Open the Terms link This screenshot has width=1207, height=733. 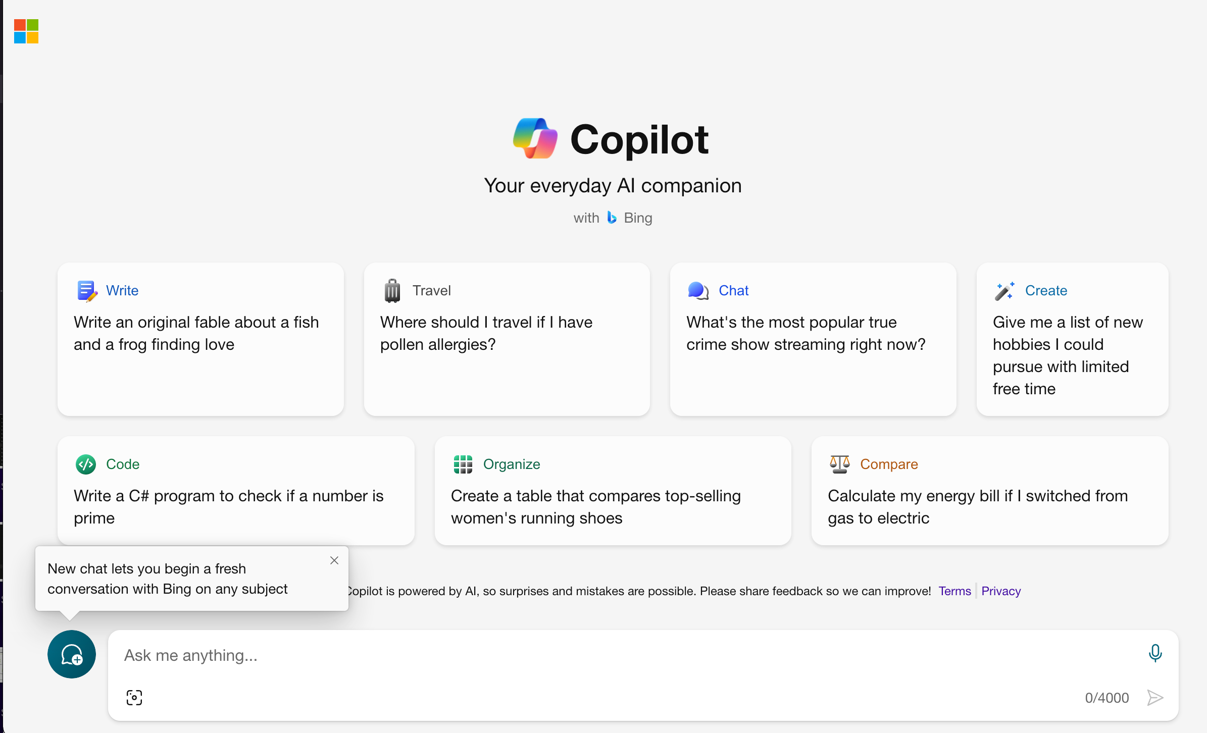coord(954,591)
